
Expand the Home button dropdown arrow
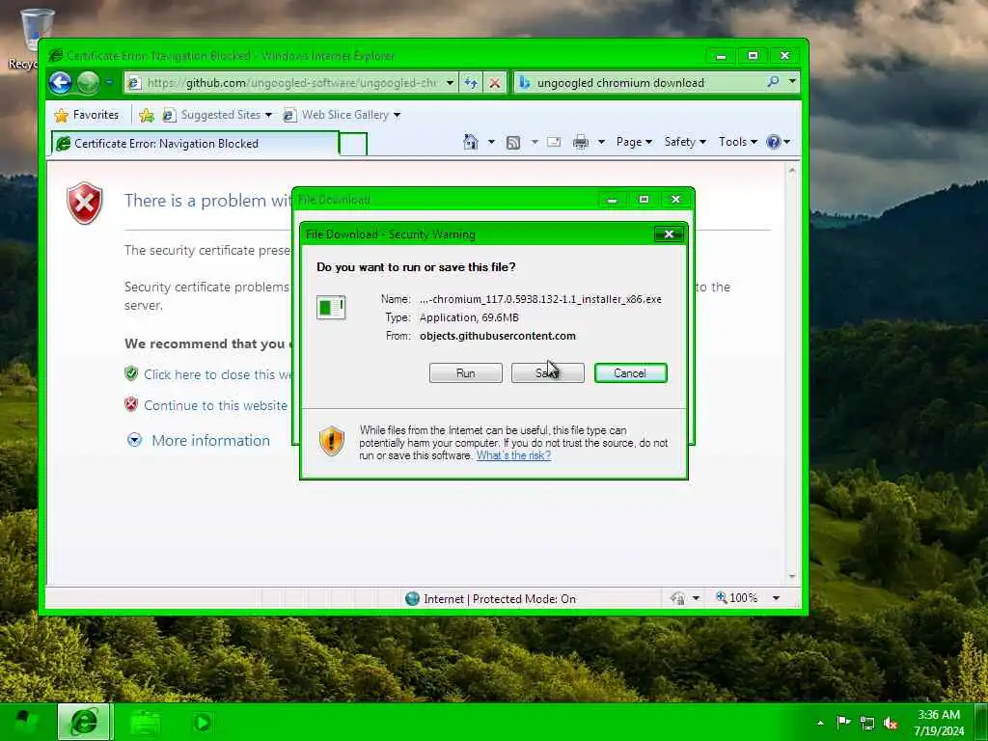pyautogui.click(x=491, y=142)
